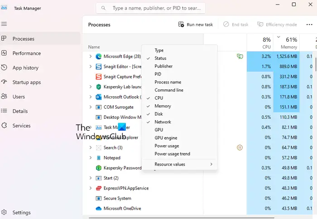Click the Services puzzle icon

(4, 125)
